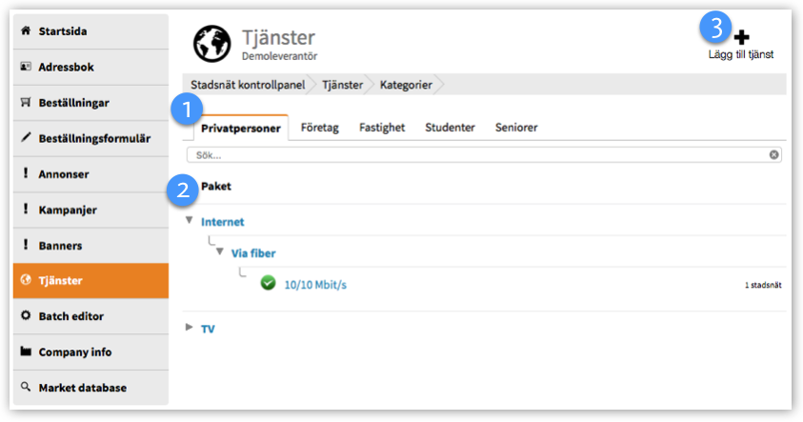
Task: Open Annonser in the sidebar
Action: [65, 174]
